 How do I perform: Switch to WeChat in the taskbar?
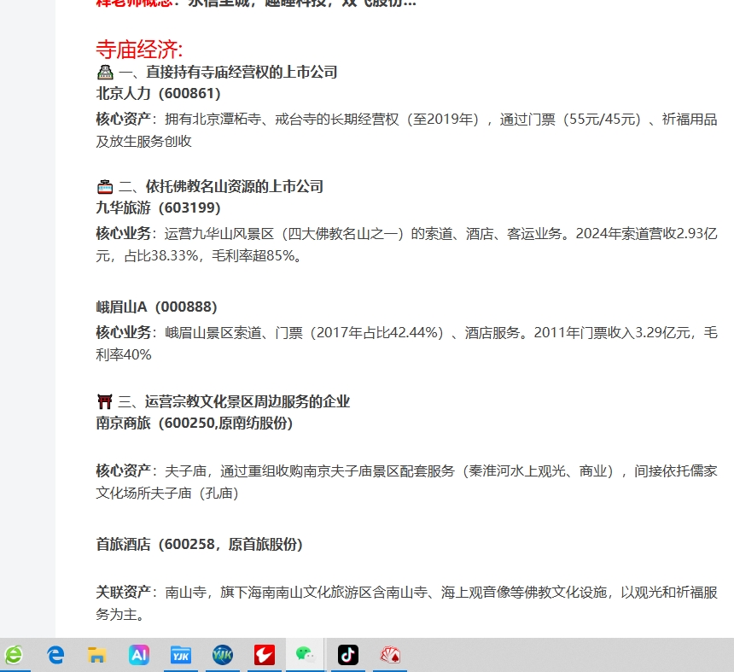pyautogui.click(x=306, y=655)
